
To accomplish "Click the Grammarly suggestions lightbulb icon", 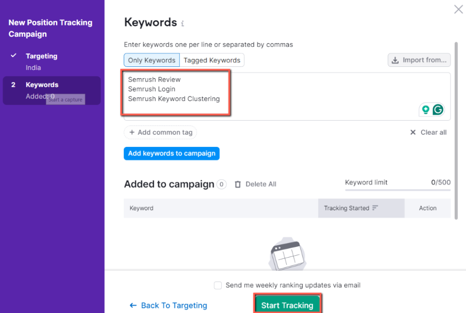I will pos(425,110).
